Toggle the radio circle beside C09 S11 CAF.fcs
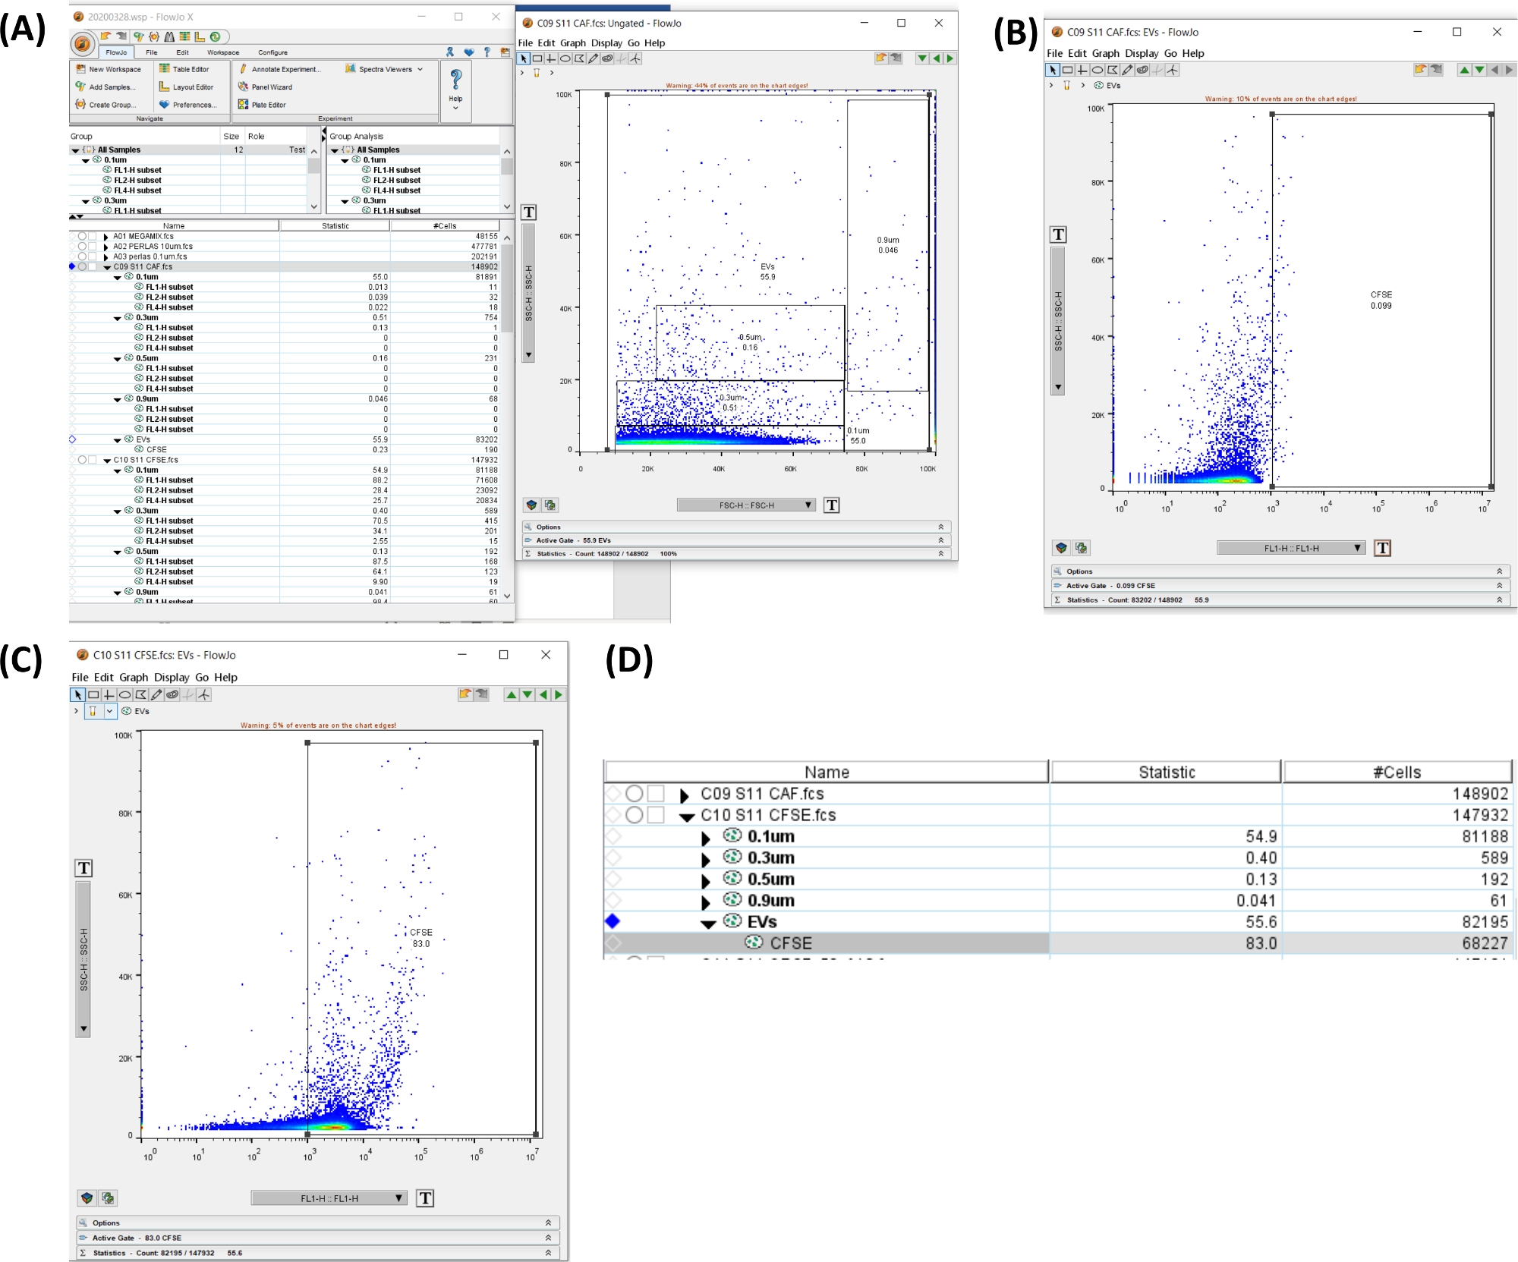This screenshot has width=1518, height=1262. coord(82,266)
